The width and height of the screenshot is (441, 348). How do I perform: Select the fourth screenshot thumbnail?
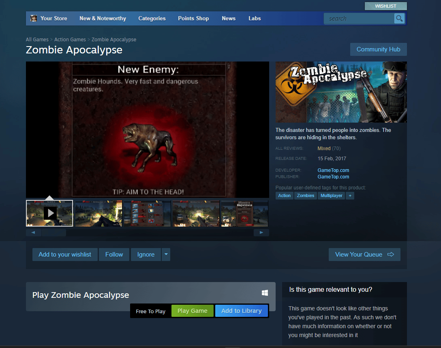(x=196, y=213)
